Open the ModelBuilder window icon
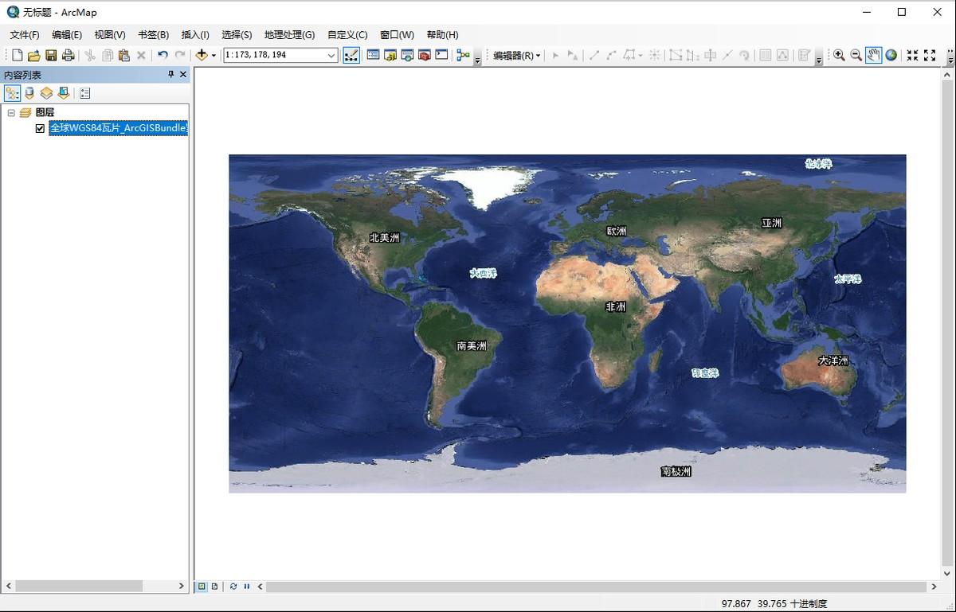956x612 pixels. [463, 55]
